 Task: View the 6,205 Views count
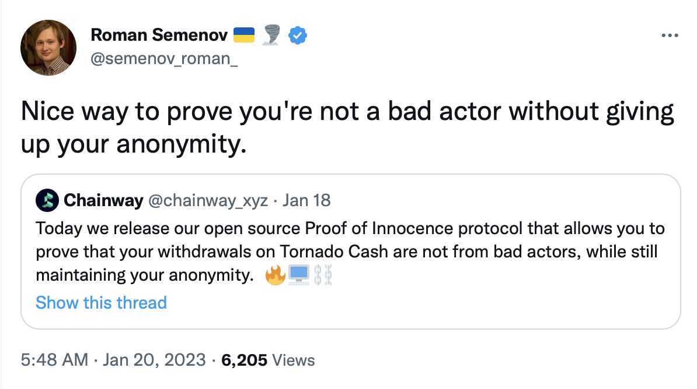[x=268, y=360]
